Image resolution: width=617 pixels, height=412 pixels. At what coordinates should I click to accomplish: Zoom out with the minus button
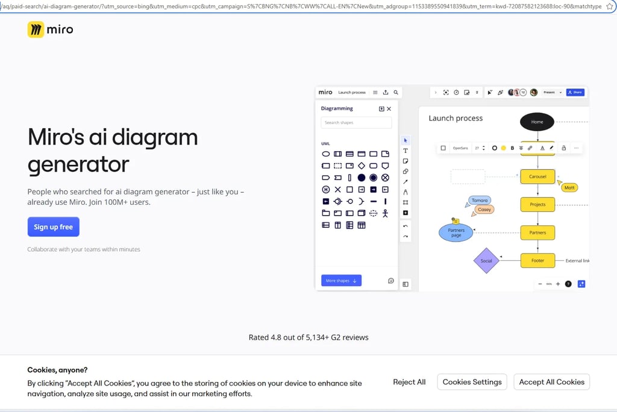(540, 284)
